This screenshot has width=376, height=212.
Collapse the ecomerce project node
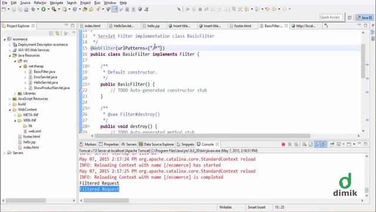[x=4, y=39]
